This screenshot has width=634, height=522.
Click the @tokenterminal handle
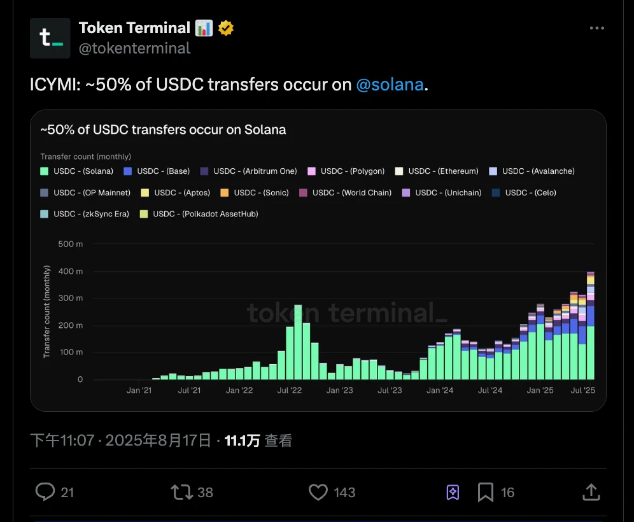click(135, 48)
